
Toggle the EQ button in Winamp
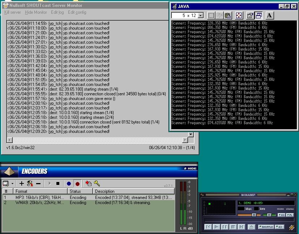pyautogui.click(x=282, y=214)
